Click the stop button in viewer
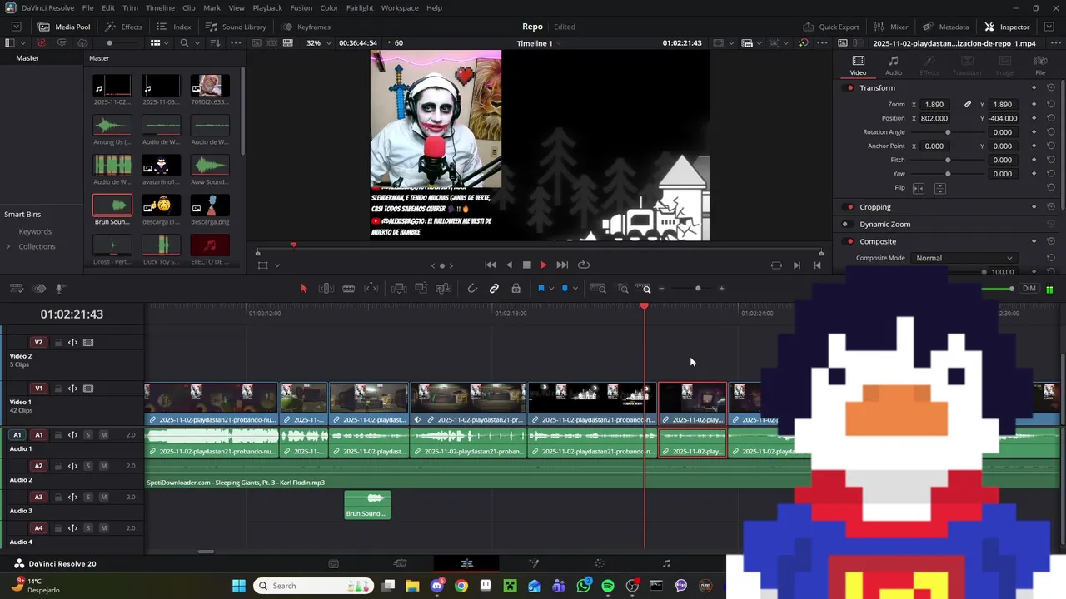Screen dimensions: 1066x599 tap(526, 265)
